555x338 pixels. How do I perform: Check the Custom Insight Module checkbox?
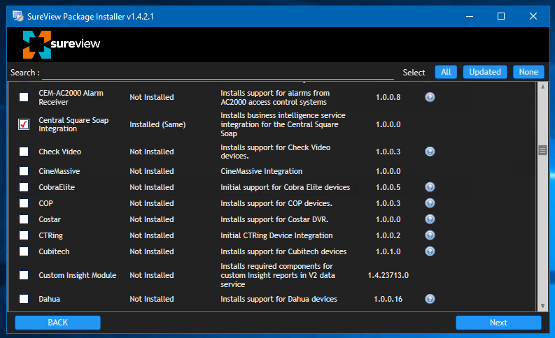click(24, 275)
